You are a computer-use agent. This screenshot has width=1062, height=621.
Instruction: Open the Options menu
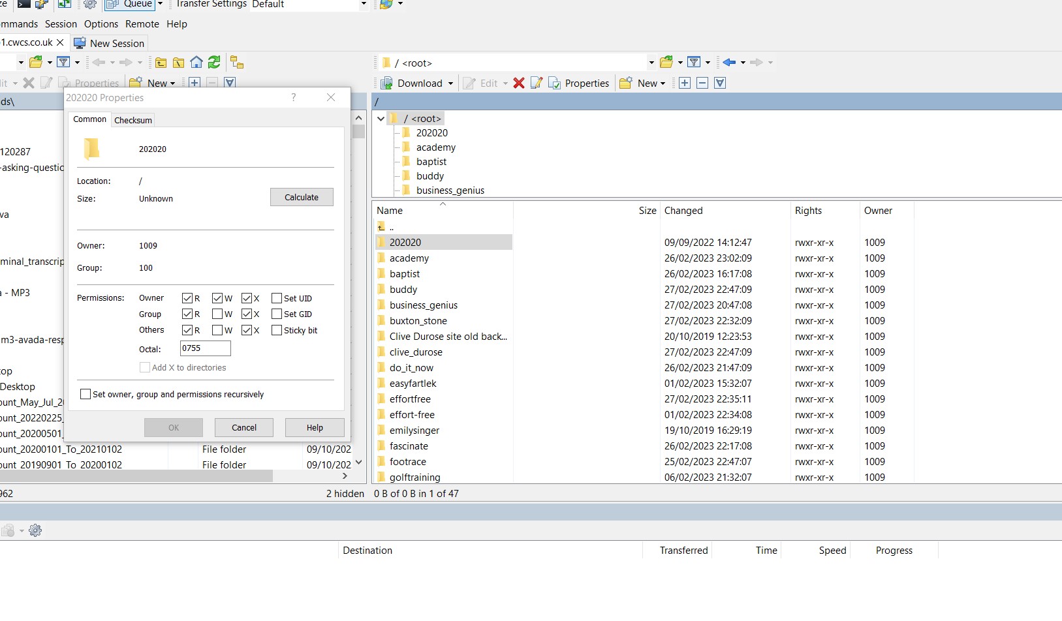click(101, 24)
